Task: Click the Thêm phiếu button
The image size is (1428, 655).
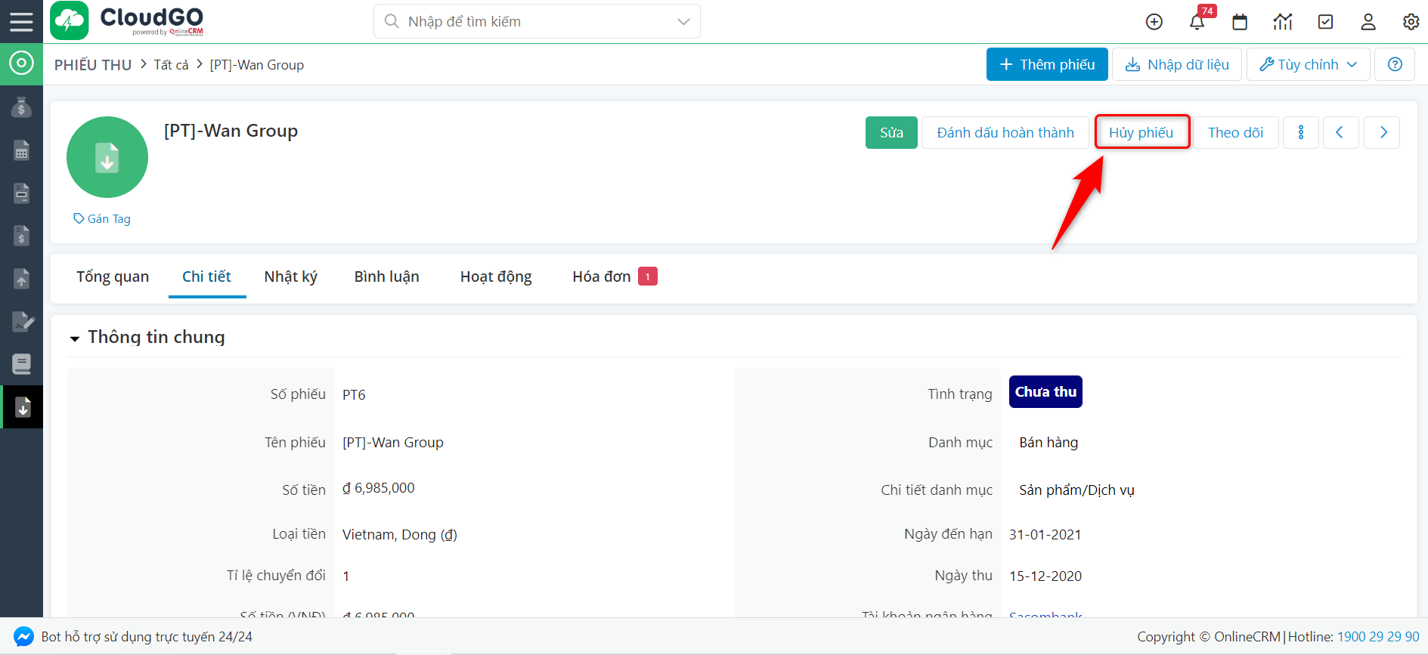Action: pyautogui.click(x=1047, y=64)
